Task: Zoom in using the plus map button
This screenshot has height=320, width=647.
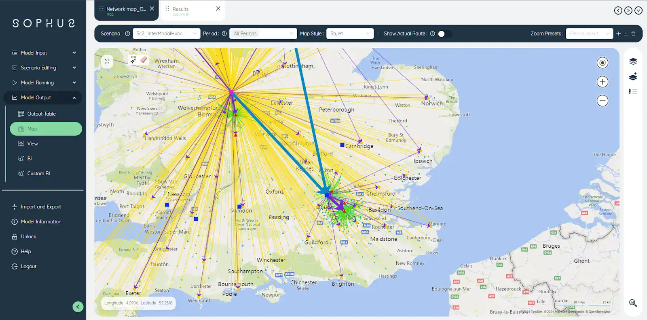Action: click(603, 82)
